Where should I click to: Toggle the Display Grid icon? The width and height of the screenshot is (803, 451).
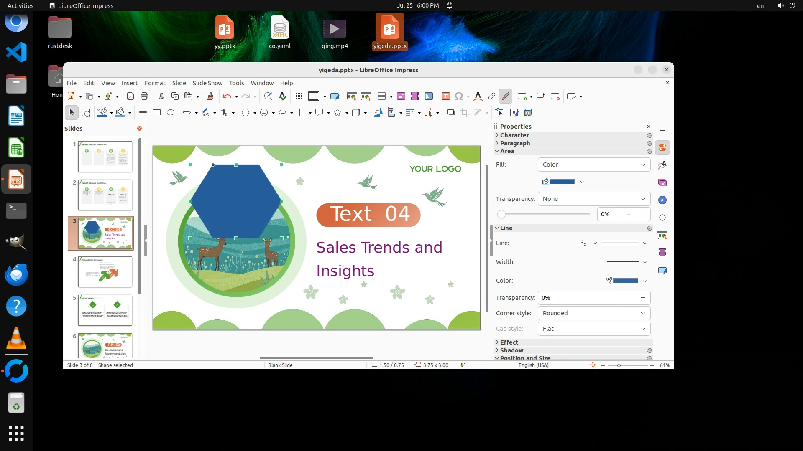[x=299, y=96]
